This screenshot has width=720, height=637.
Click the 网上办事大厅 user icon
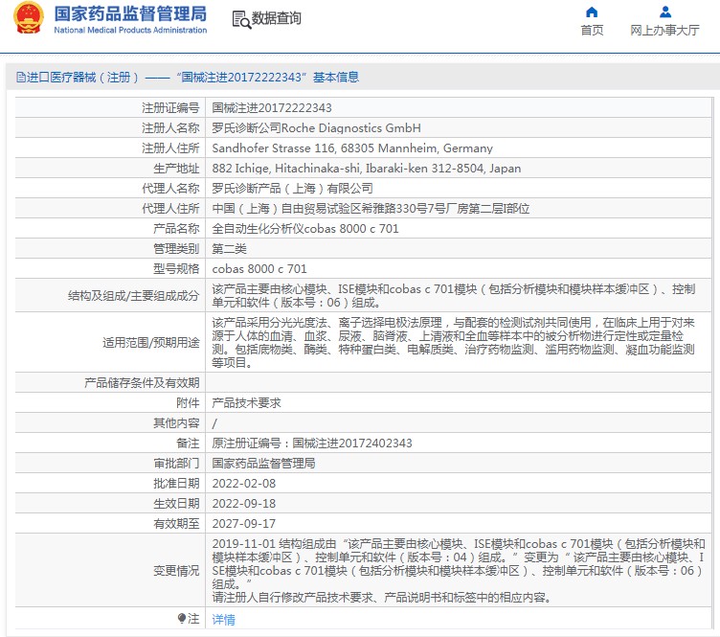[664, 11]
